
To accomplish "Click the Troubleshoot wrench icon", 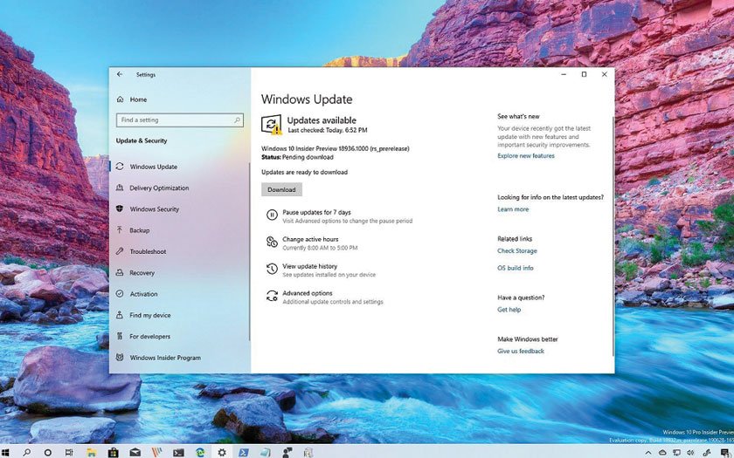I will pyautogui.click(x=120, y=252).
